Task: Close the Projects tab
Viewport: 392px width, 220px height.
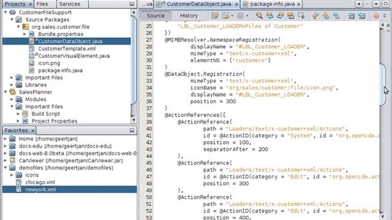Action: [30, 4]
